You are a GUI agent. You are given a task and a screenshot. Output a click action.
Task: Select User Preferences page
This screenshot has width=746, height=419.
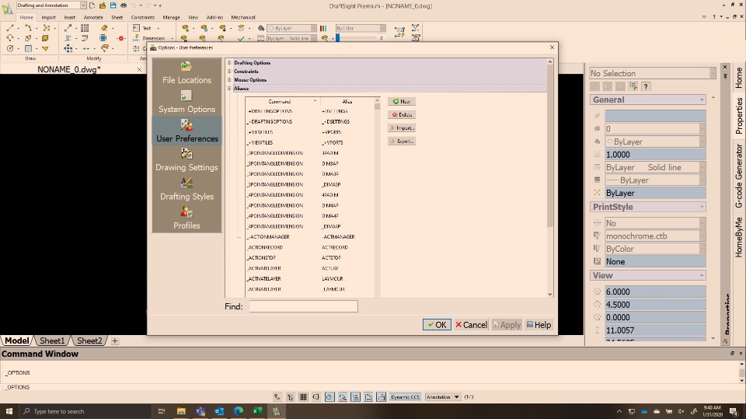click(x=186, y=131)
